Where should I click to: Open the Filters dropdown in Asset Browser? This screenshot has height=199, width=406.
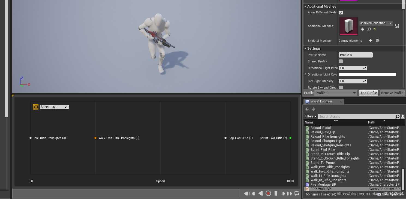tap(311, 116)
